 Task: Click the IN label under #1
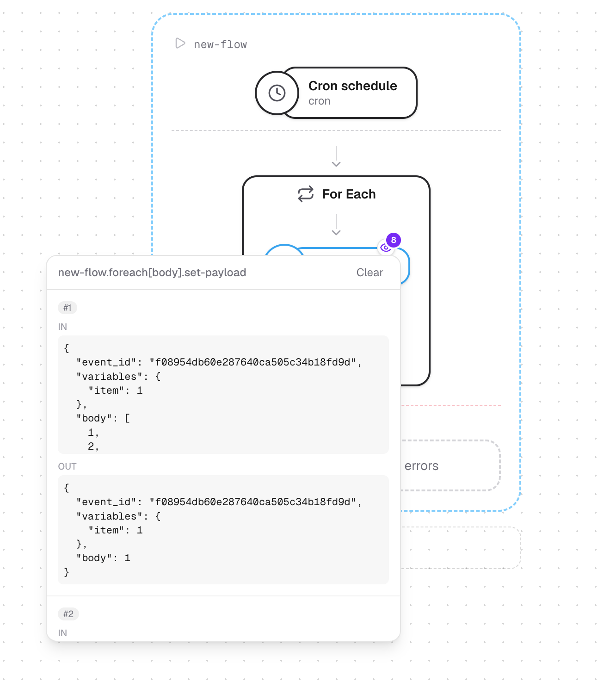(62, 327)
